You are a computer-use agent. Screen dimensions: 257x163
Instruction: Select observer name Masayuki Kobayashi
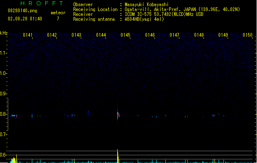(147, 4)
